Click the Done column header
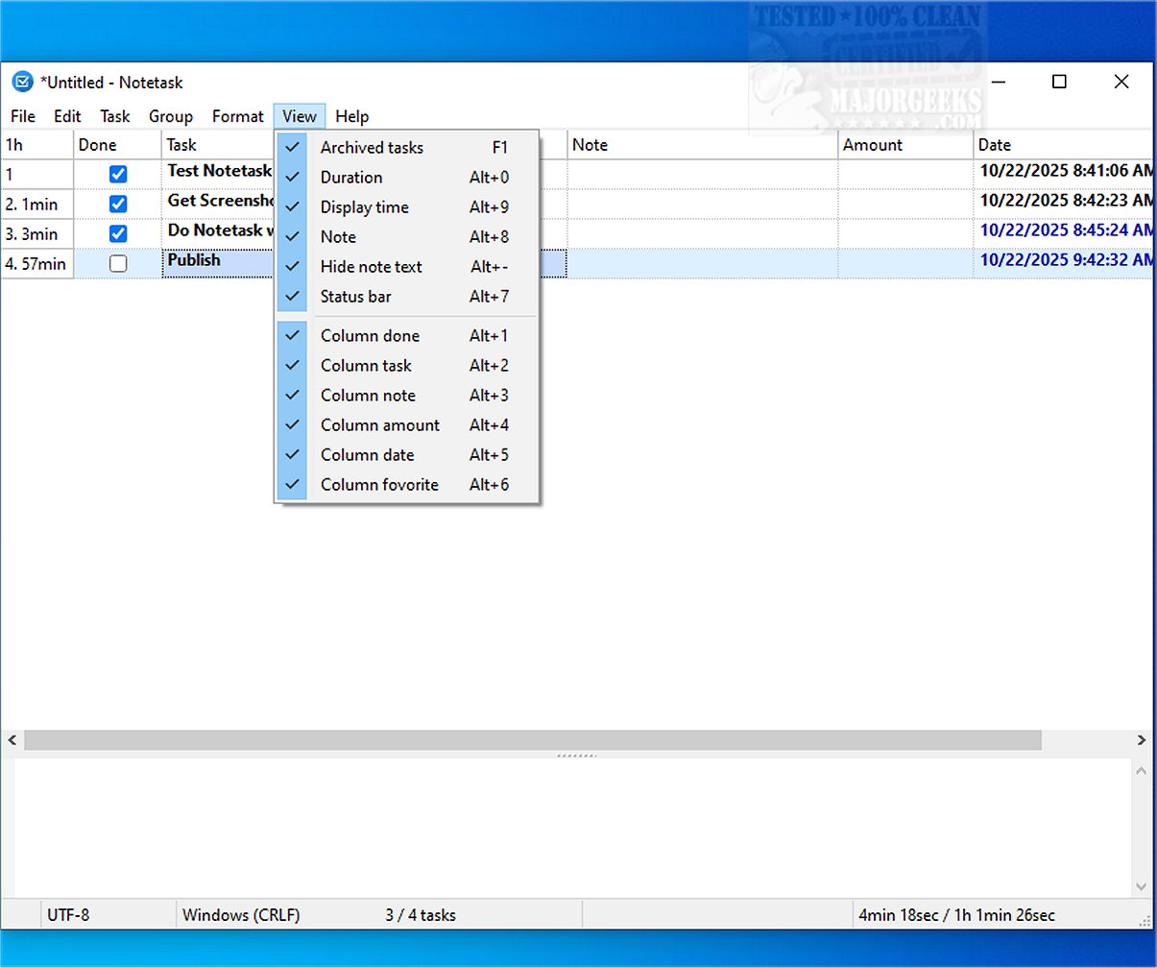Image resolution: width=1157 pixels, height=968 pixels. click(117, 145)
